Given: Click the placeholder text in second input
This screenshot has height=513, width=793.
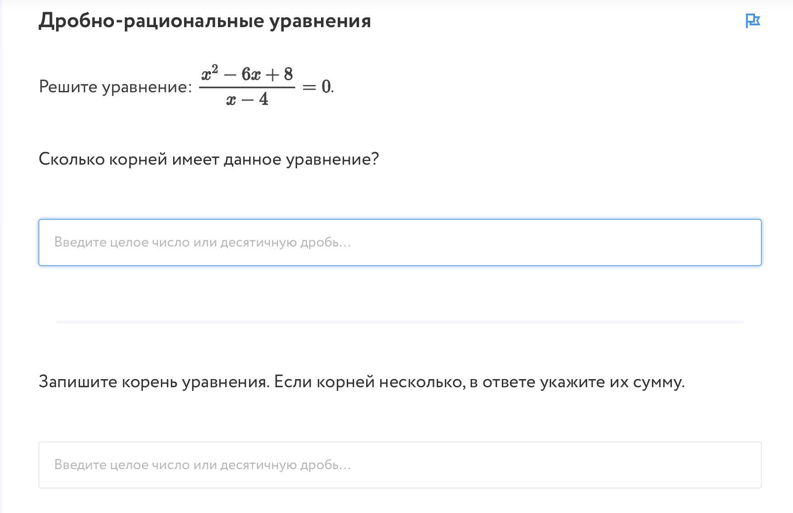Looking at the screenshot, I should tap(203, 465).
